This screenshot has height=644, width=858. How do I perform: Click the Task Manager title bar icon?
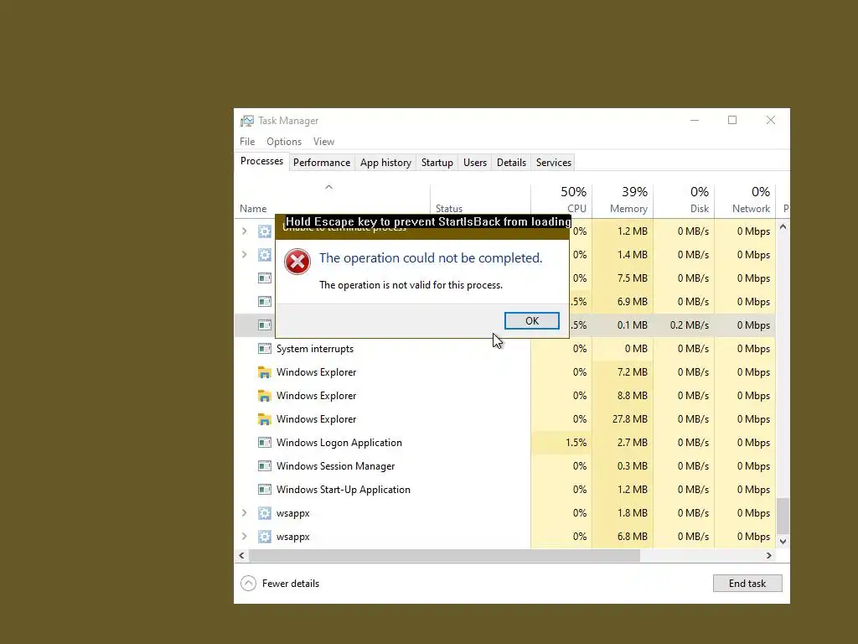coord(247,121)
